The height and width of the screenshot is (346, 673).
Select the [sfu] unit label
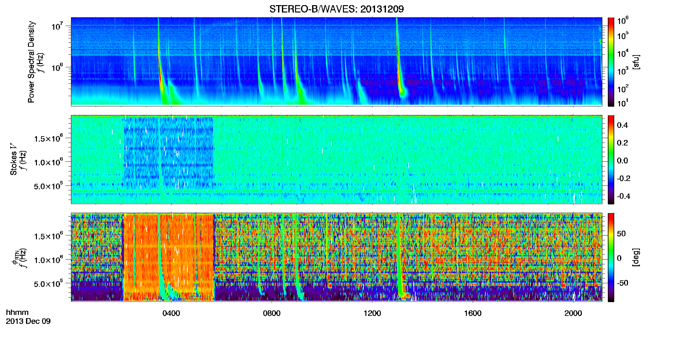coord(636,62)
